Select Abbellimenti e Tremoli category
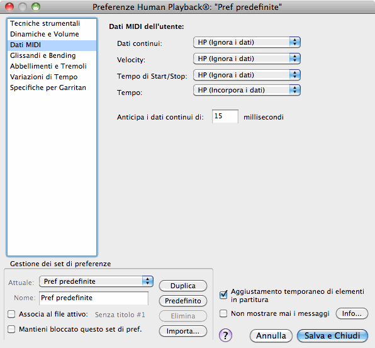This screenshot has width=375, height=348. click(52, 66)
